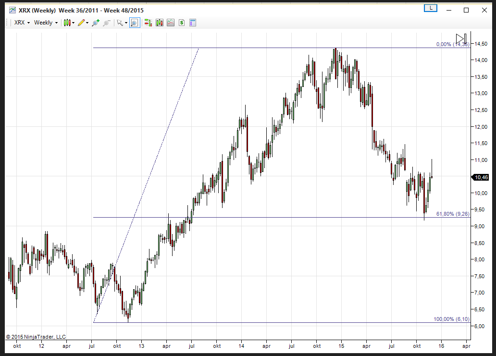Open the pencil drawing tools menu
The image size is (496, 356).
click(83, 23)
